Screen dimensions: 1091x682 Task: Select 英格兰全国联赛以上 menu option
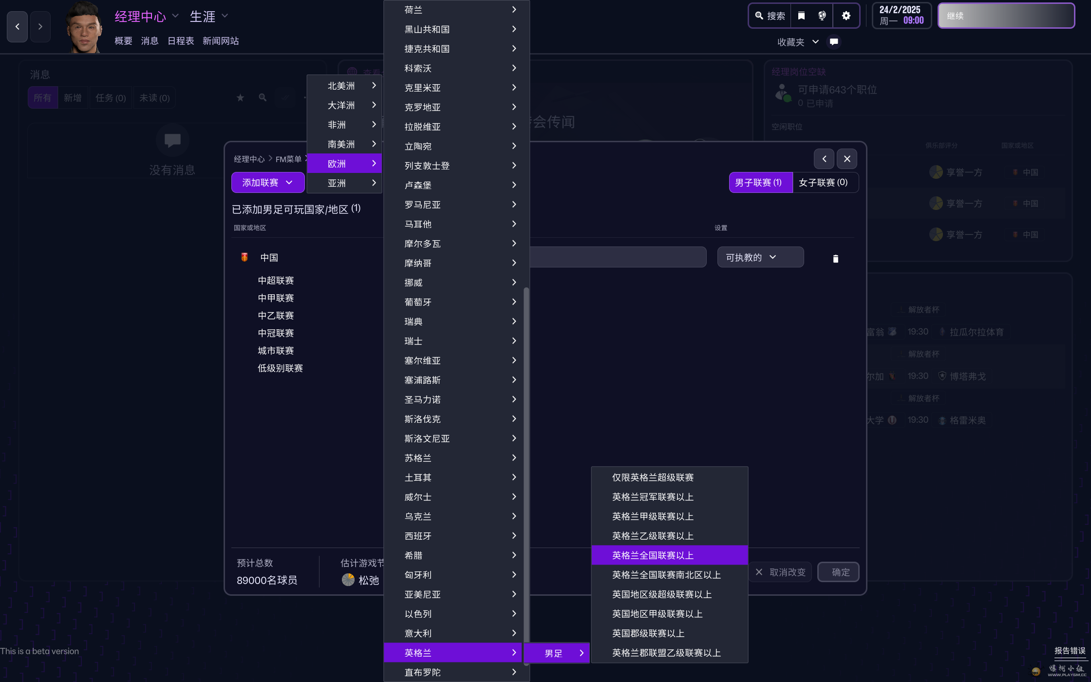click(x=653, y=555)
